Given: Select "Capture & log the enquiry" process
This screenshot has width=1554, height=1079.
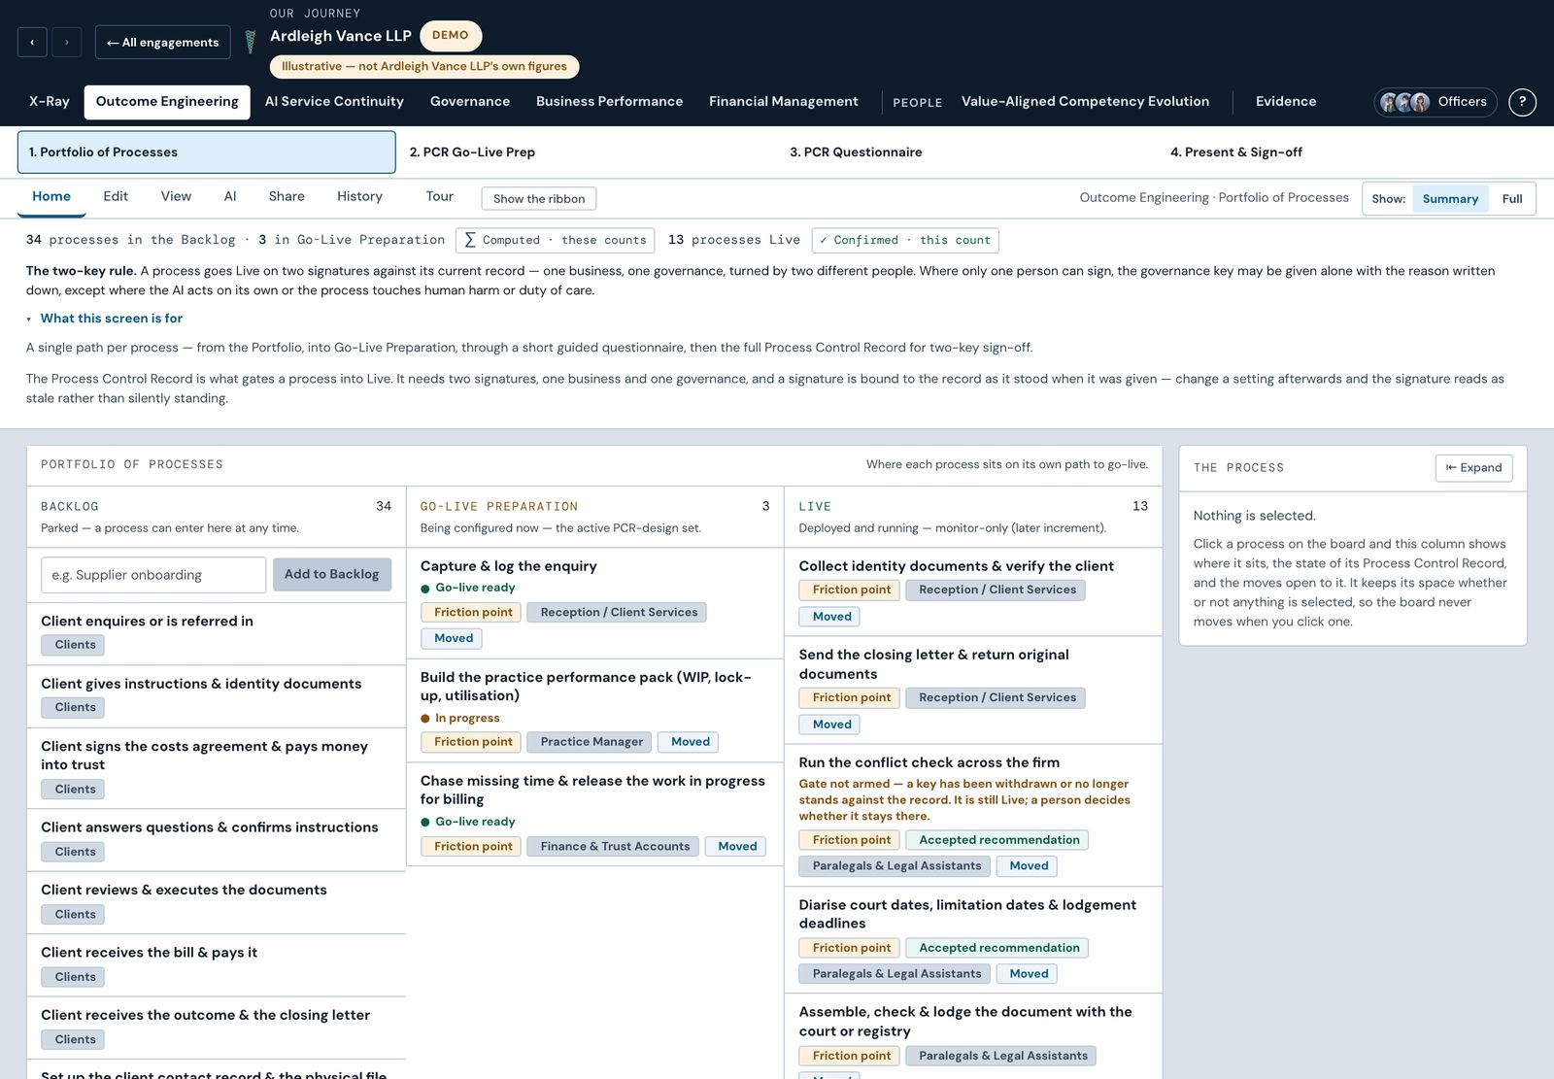Looking at the screenshot, I should [594, 602].
